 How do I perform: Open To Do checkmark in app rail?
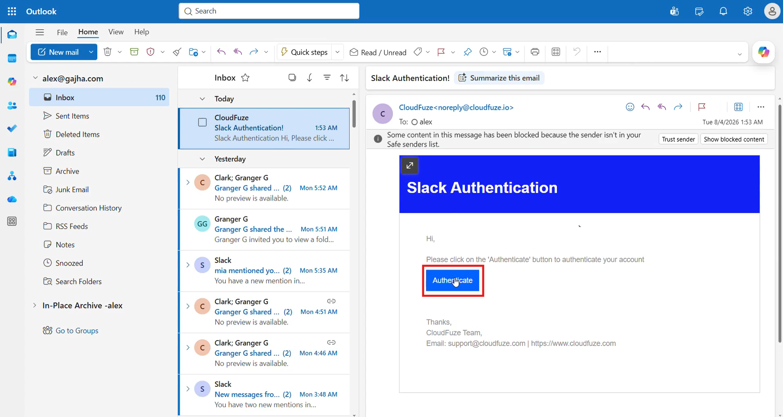[x=12, y=129]
